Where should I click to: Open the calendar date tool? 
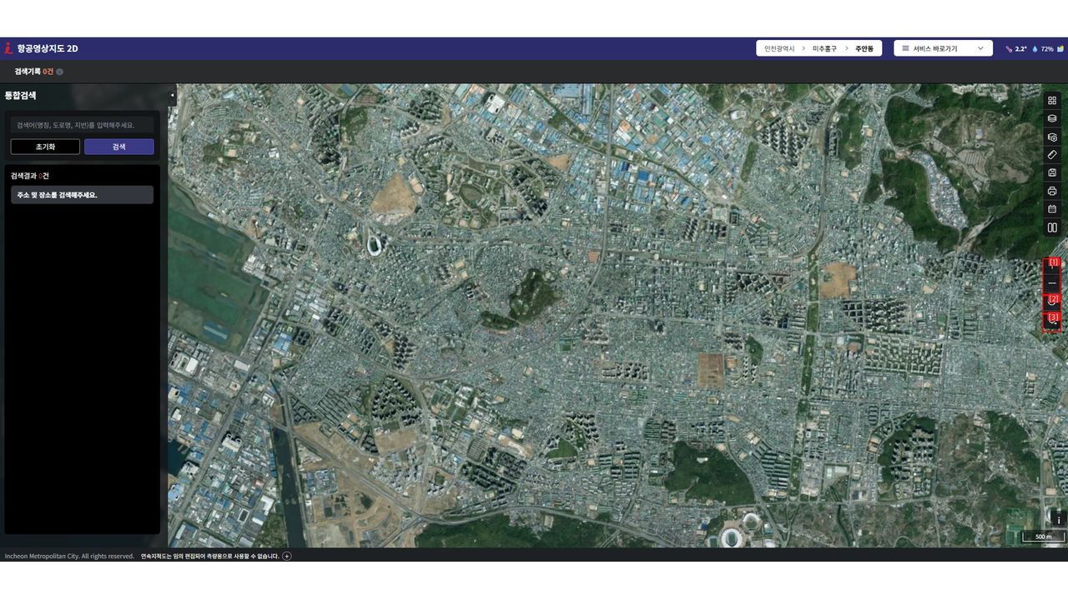[1052, 209]
